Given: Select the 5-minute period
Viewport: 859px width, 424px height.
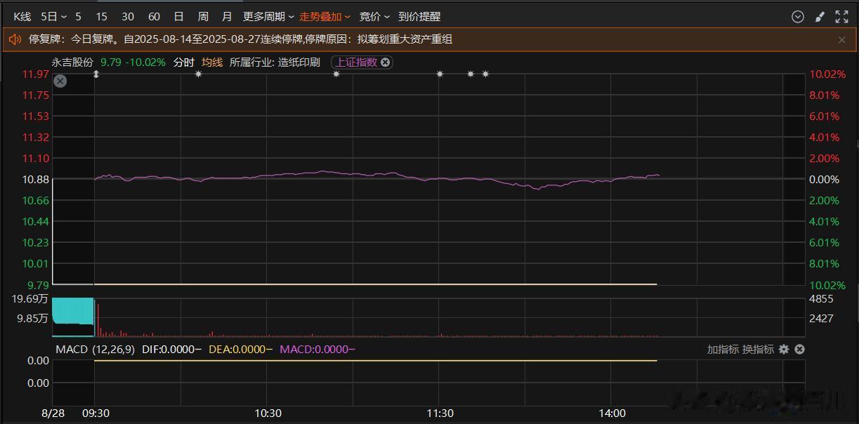Looking at the screenshot, I should tap(78, 17).
